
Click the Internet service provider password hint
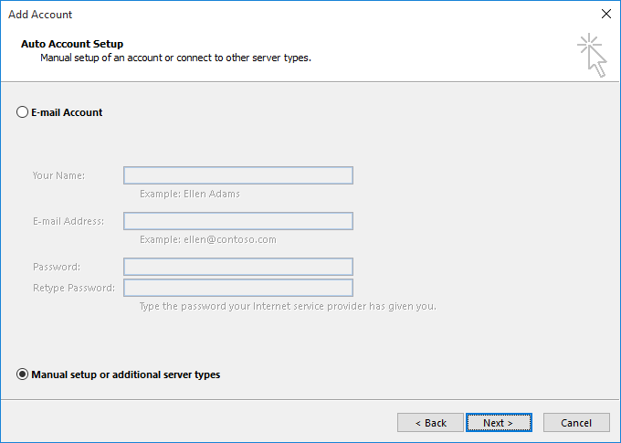point(288,306)
